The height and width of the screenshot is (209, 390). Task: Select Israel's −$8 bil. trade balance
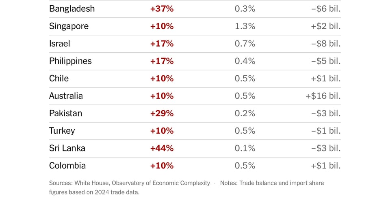326,44
